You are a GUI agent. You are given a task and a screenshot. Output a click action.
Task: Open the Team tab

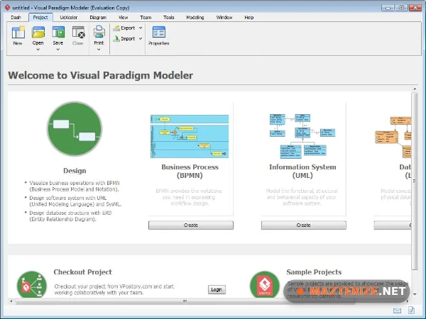tap(146, 17)
